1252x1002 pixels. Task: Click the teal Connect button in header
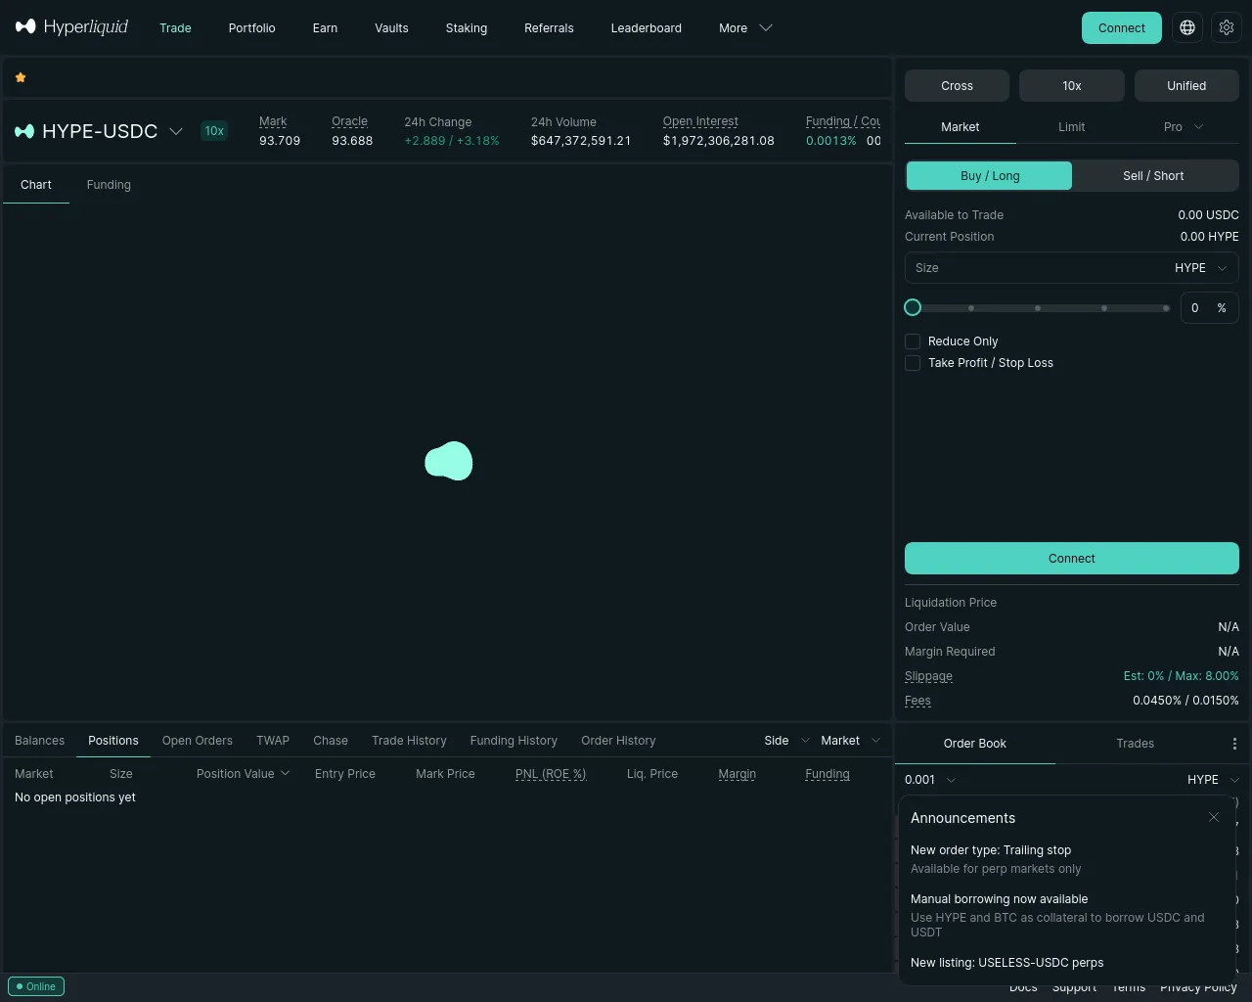pyautogui.click(x=1122, y=28)
